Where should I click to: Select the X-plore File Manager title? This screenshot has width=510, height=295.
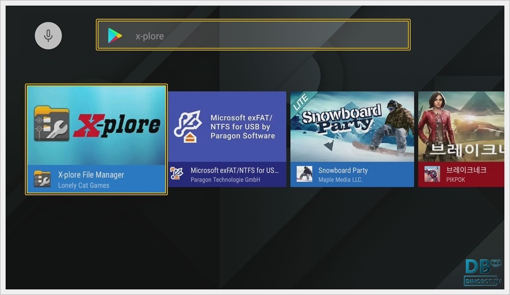coord(91,175)
